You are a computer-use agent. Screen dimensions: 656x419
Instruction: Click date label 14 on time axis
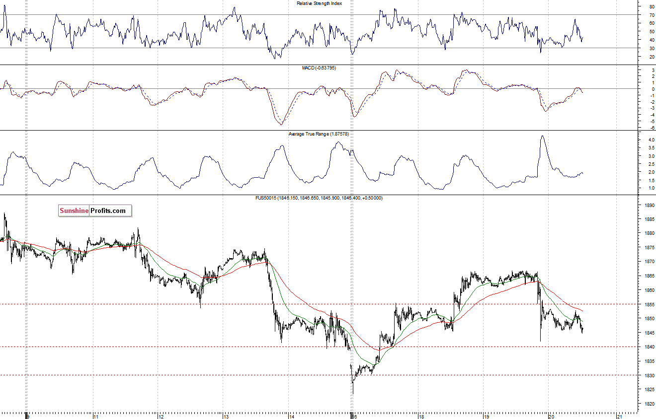tap(291, 416)
